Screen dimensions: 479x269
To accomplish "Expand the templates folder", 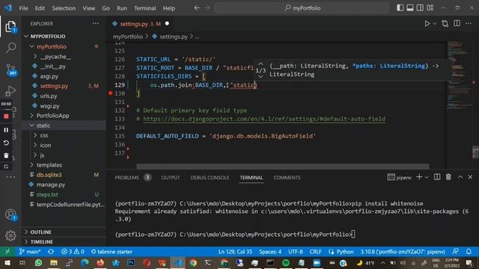I will pyautogui.click(x=49, y=164).
